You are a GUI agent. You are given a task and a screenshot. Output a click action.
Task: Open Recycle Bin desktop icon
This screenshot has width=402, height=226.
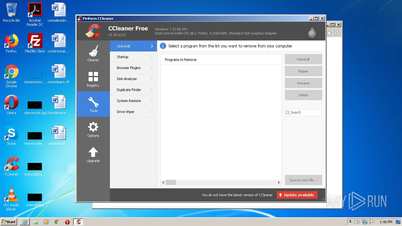(x=11, y=13)
